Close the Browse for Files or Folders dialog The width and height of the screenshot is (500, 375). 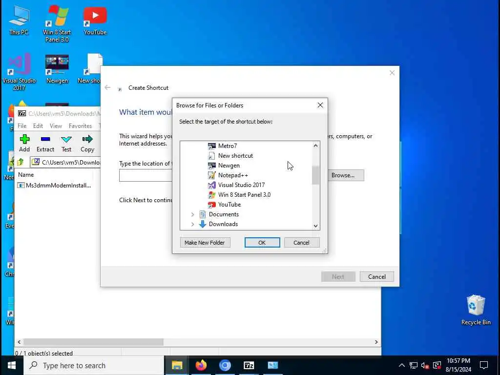coord(320,105)
